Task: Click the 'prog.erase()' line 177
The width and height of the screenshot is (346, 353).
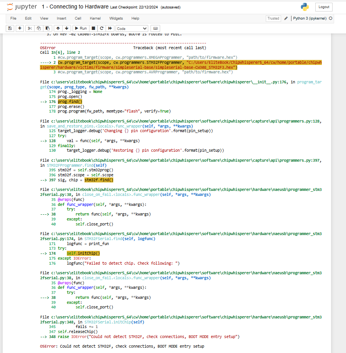Action: (71, 106)
